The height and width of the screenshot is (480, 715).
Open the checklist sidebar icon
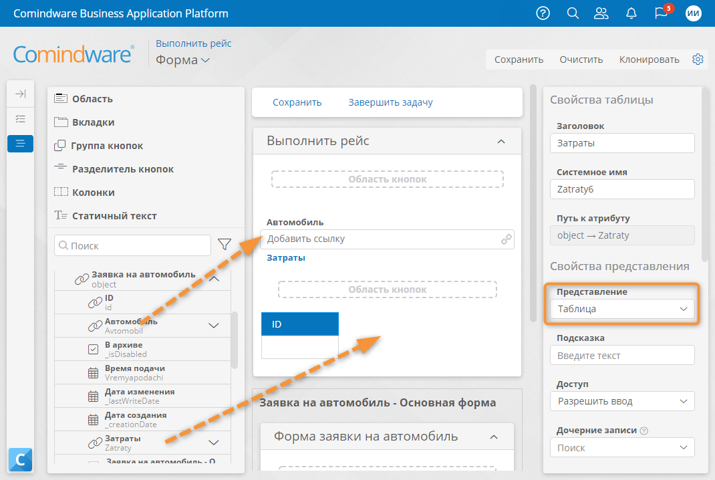tap(20, 119)
